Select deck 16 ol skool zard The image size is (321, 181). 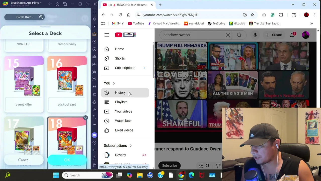(x=67, y=84)
